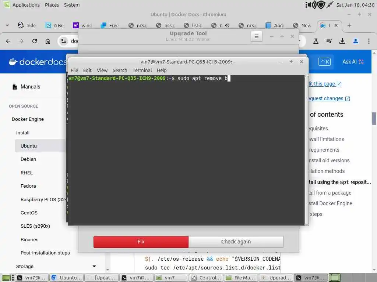Open Chrome Labs flask icon
Viewport: 377px width, 282px height.
(316, 41)
